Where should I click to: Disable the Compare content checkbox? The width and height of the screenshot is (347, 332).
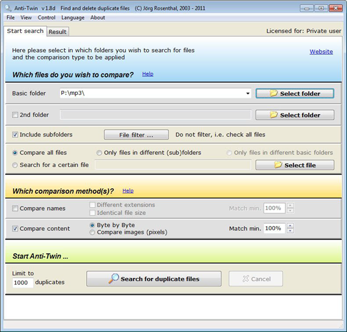click(x=16, y=228)
